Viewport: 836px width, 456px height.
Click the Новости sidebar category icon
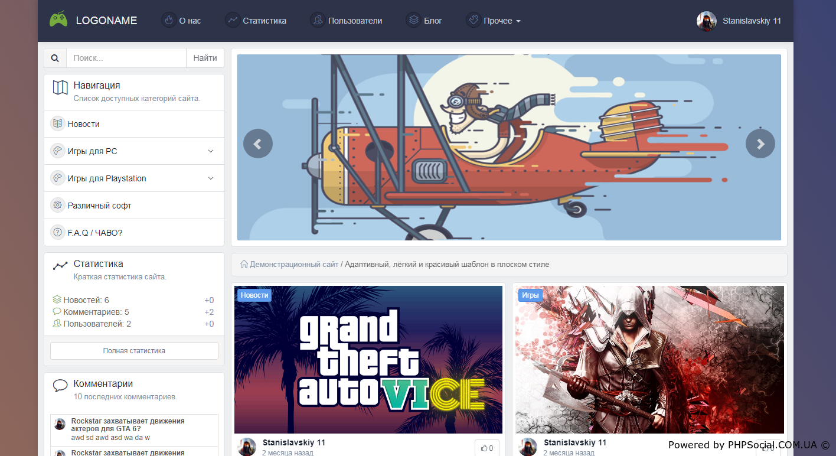tap(57, 124)
